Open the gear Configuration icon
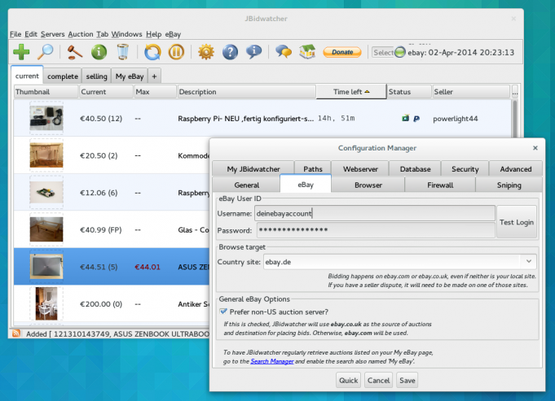Viewport: 555px width, 401px height. coord(206,53)
